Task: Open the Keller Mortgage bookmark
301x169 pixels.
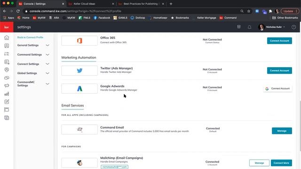Action: pyautogui.click(x=205, y=18)
